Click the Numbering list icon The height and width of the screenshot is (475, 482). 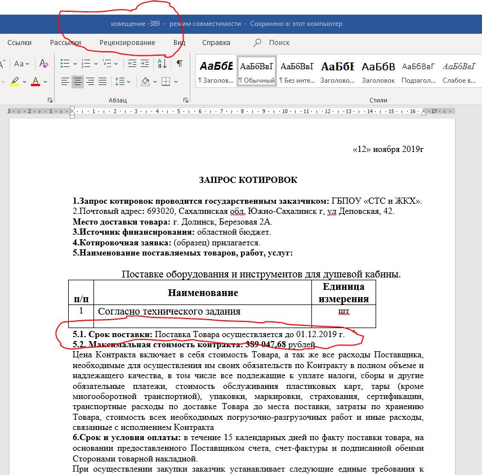coord(84,64)
